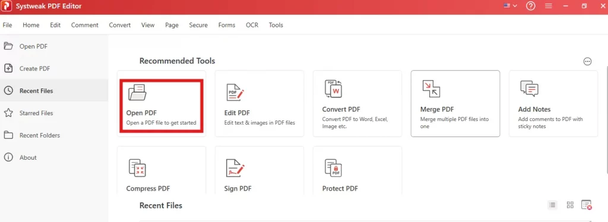Select Recent Files label in sidebar
The image size is (608, 222).
pyautogui.click(x=36, y=91)
